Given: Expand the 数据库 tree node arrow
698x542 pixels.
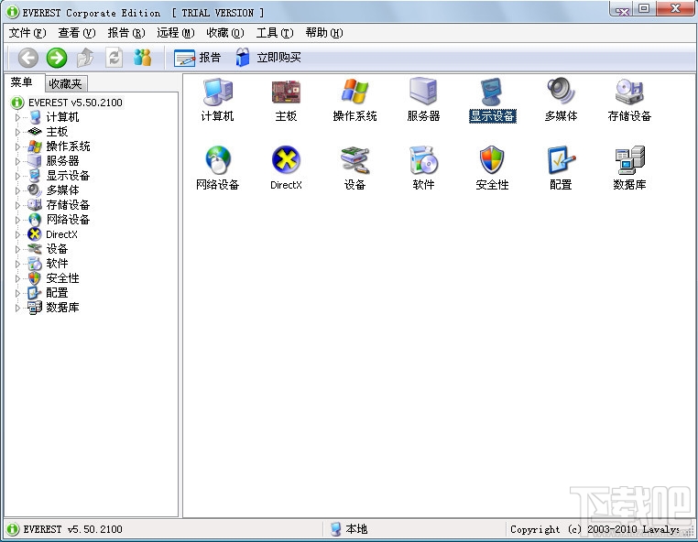Looking at the screenshot, I should click(17, 308).
